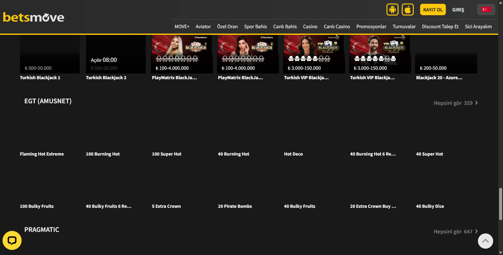
Task: Go to the Spor Bahis menu
Action: coord(255,27)
